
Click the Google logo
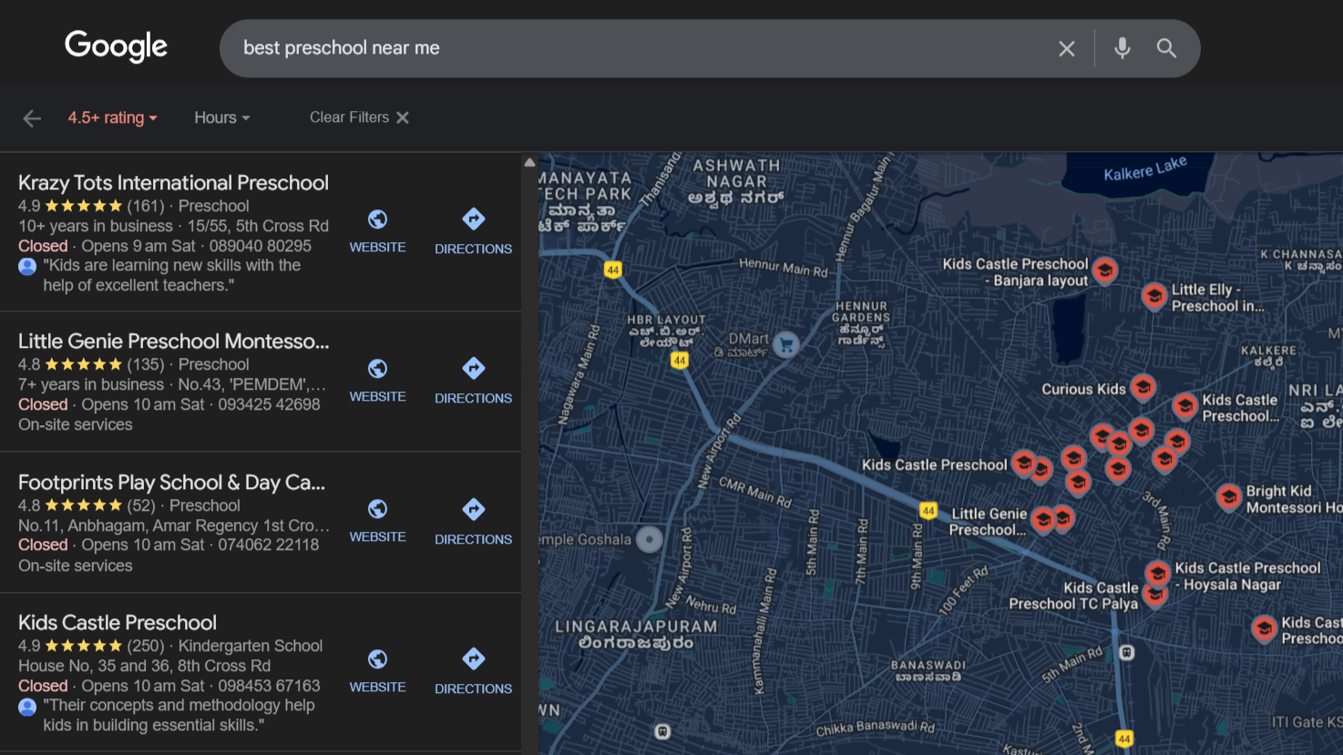tap(116, 46)
